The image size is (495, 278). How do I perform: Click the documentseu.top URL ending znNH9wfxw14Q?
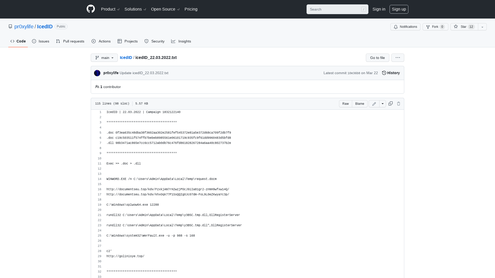tap(168, 189)
